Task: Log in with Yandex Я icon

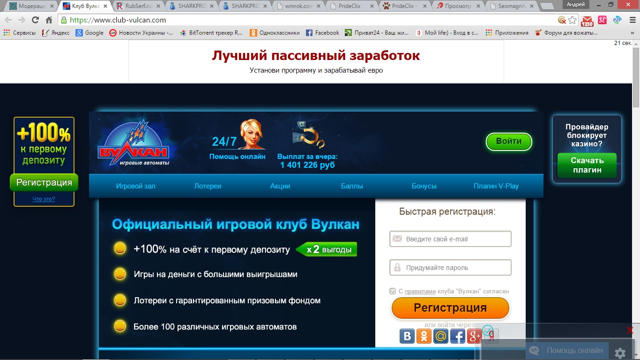Action: click(491, 336)
